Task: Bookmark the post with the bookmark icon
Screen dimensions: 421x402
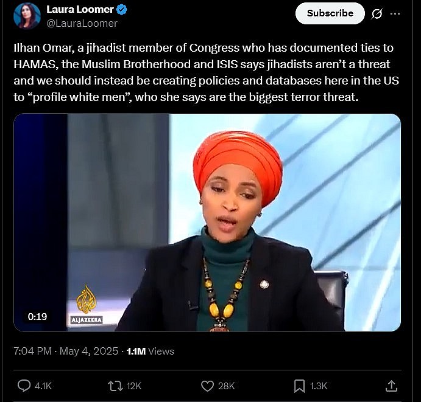Action: click(x=299, y=386)
